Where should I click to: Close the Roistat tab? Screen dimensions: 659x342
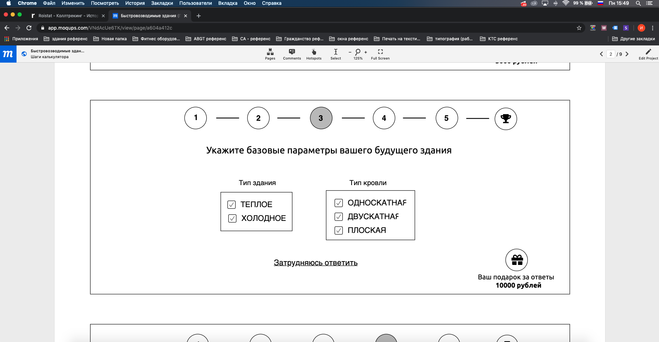click(x=103, y=16)
